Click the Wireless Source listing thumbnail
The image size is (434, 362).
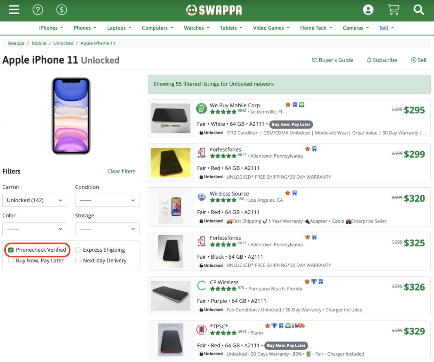point(171,207)
